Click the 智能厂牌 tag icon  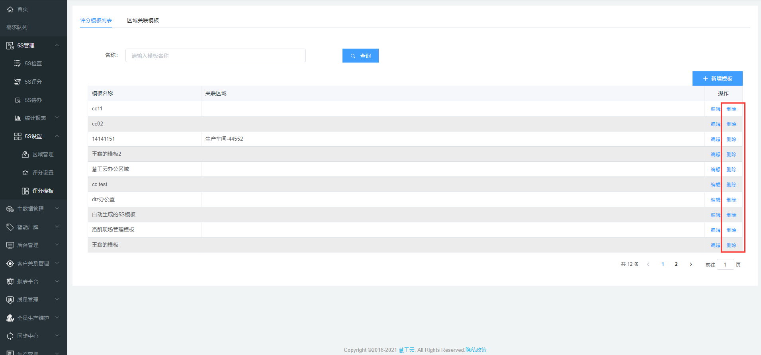(10, 227)
